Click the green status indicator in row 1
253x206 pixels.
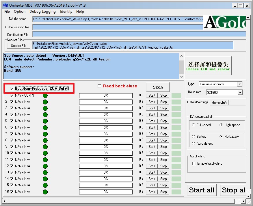coord(45,95)
